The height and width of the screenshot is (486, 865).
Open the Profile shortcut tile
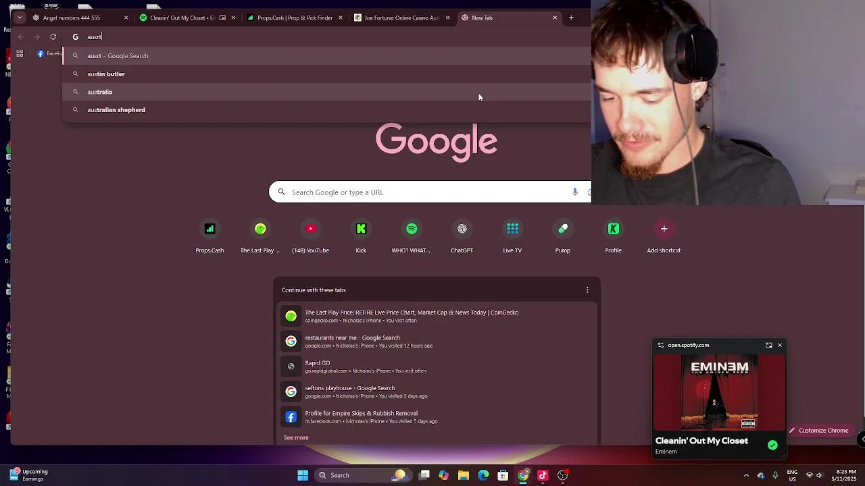click(x=613, y=236)
